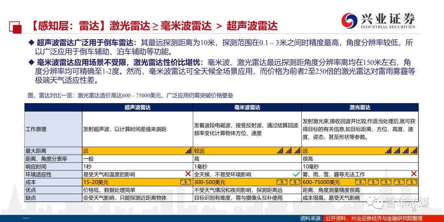Select the 毫米波雷达 column header
The image size is (444, 222).
(247, 107)
